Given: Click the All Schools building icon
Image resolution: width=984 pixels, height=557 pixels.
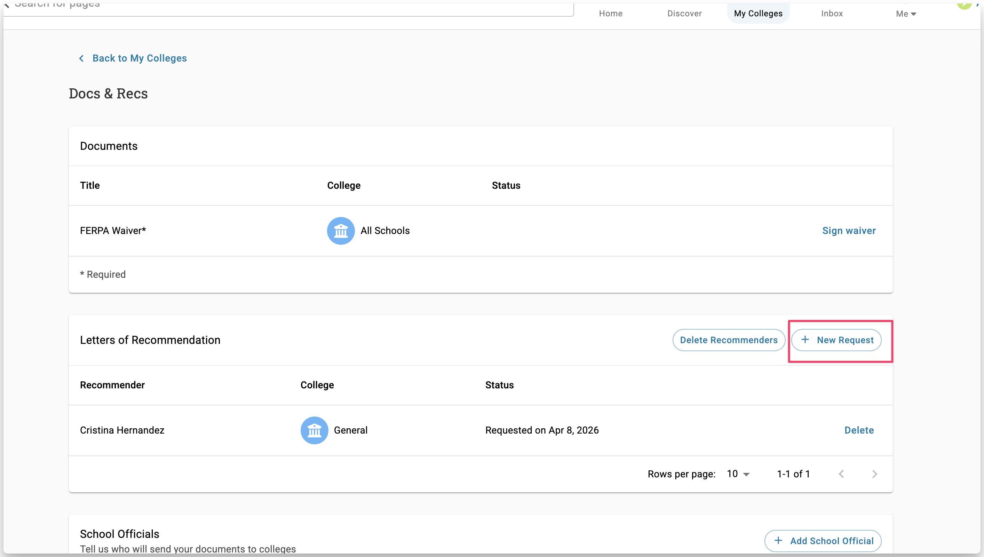Looking at the screenshot, I should [x=340, y=231].
